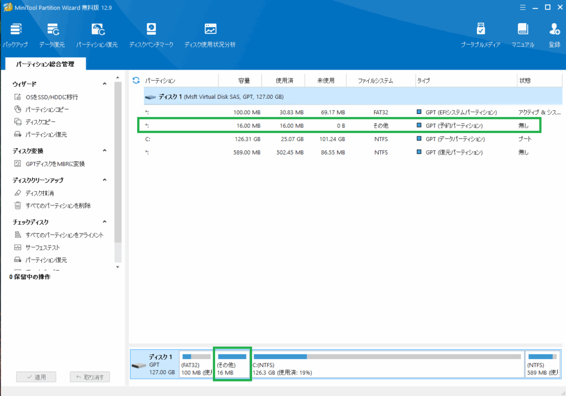Screen dimensions: 566x396
Task: Click the left sidebar vertical scrollbar
Action: [x=117, y=166]
